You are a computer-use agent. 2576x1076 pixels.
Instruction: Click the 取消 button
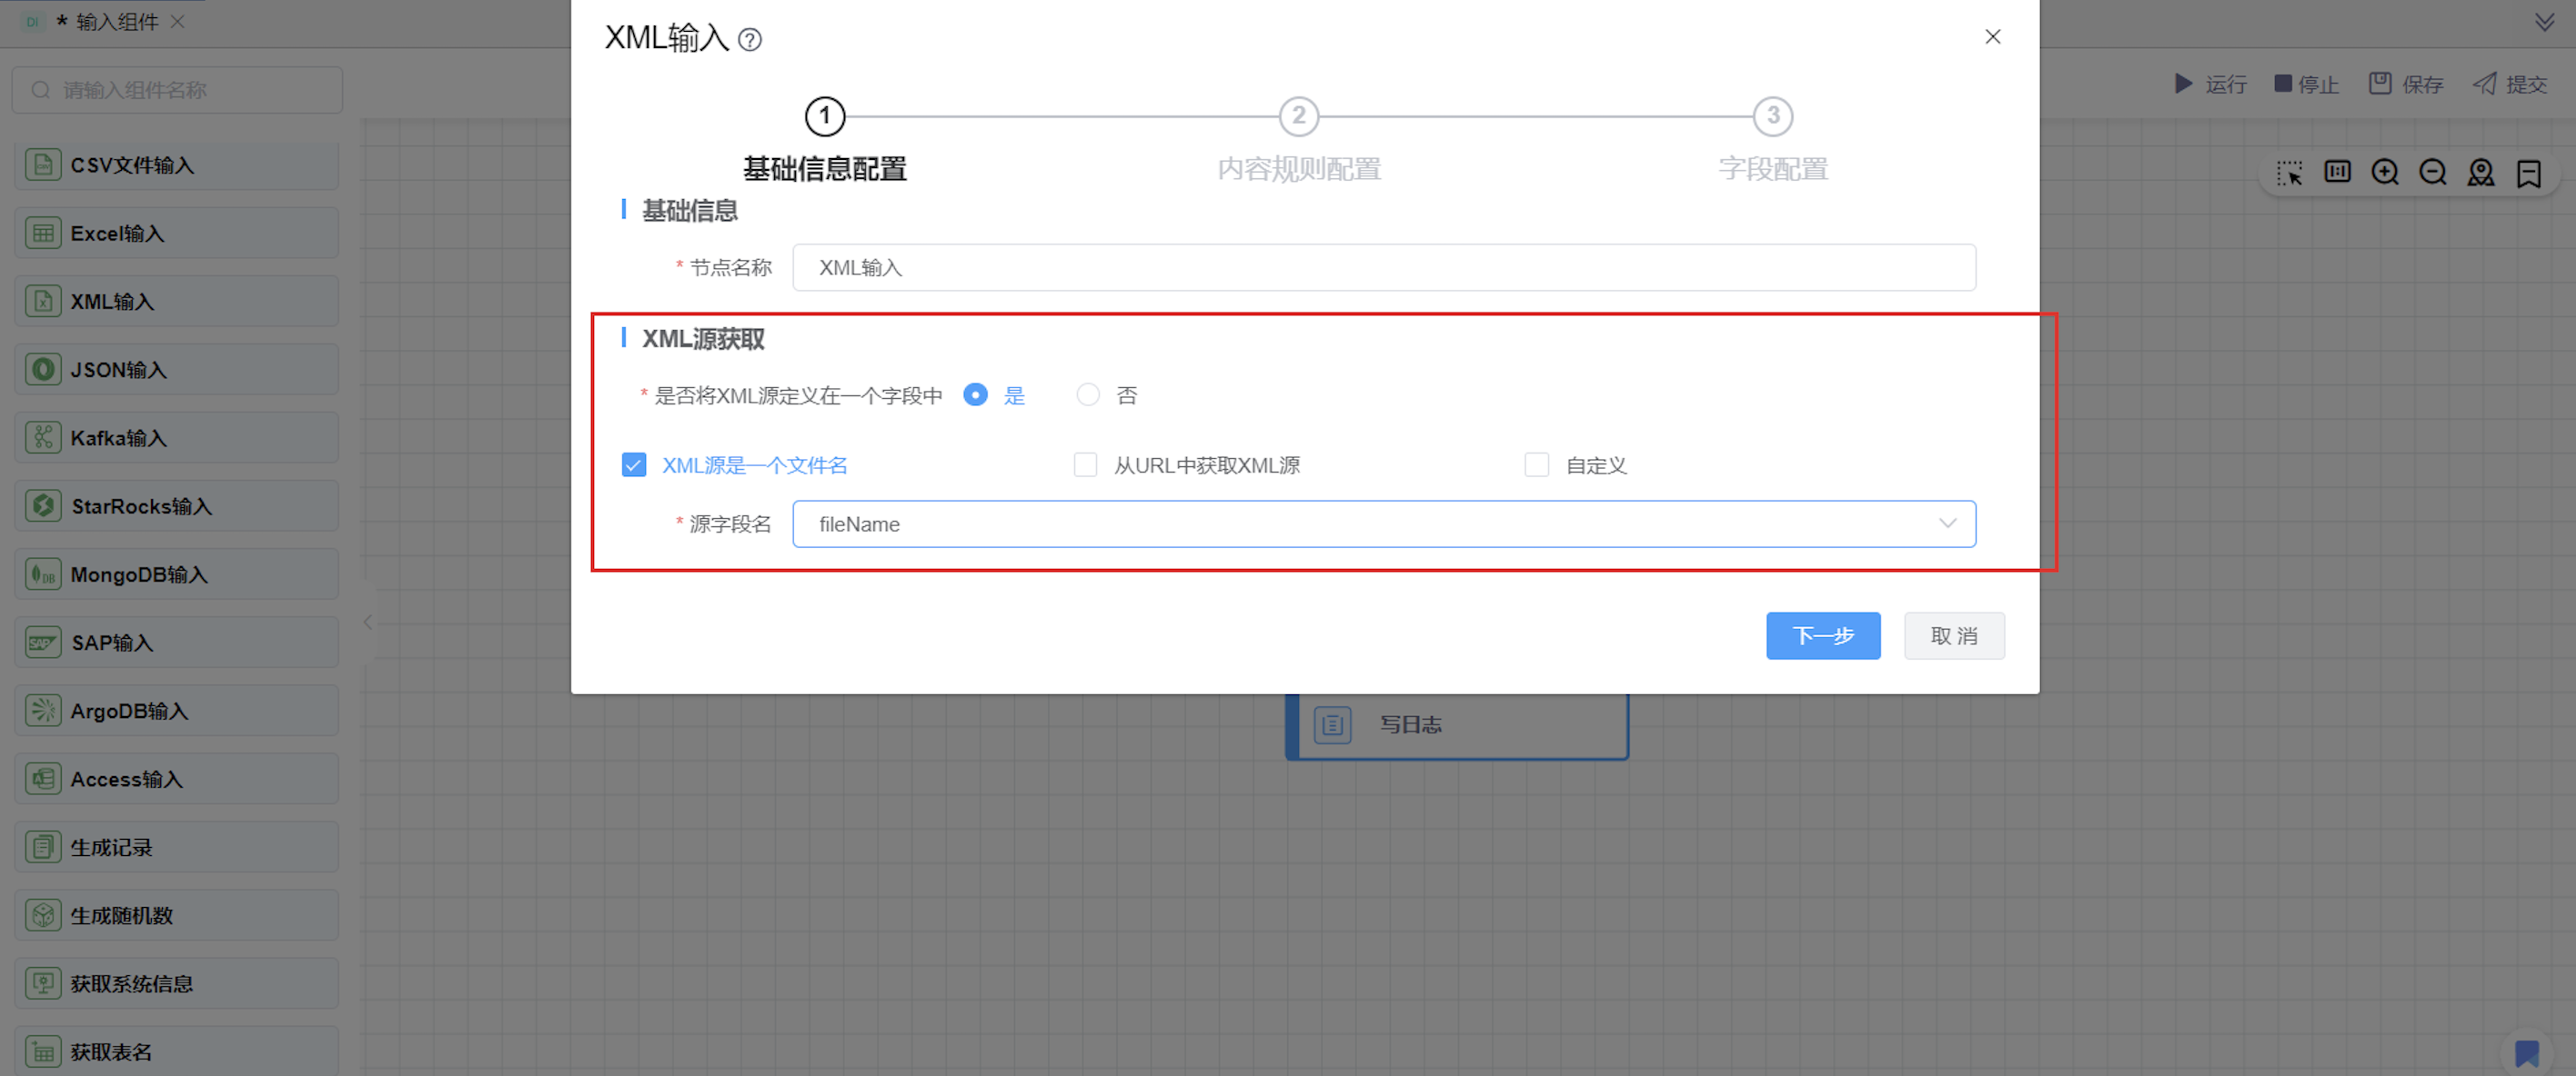click(x=1953, y=636)
